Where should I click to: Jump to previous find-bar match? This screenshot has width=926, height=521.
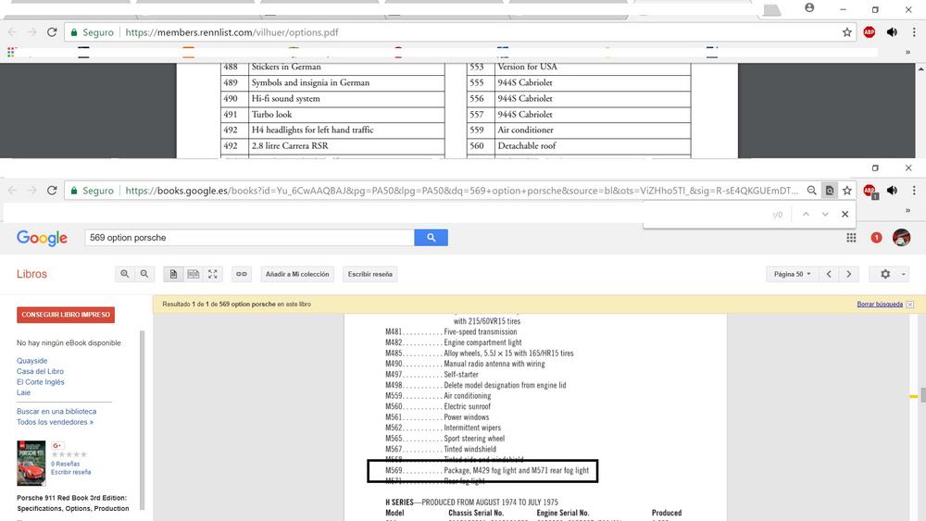pyautogui.click(x=806, y=214)
